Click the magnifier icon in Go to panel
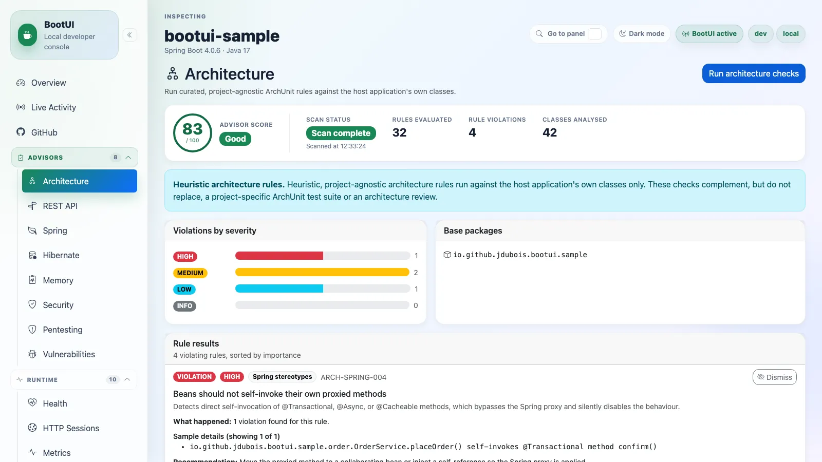This screenshot has width=822, height=462. 539,34
